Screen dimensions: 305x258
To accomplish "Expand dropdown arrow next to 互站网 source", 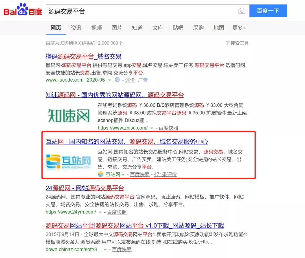I will point(123,175).
